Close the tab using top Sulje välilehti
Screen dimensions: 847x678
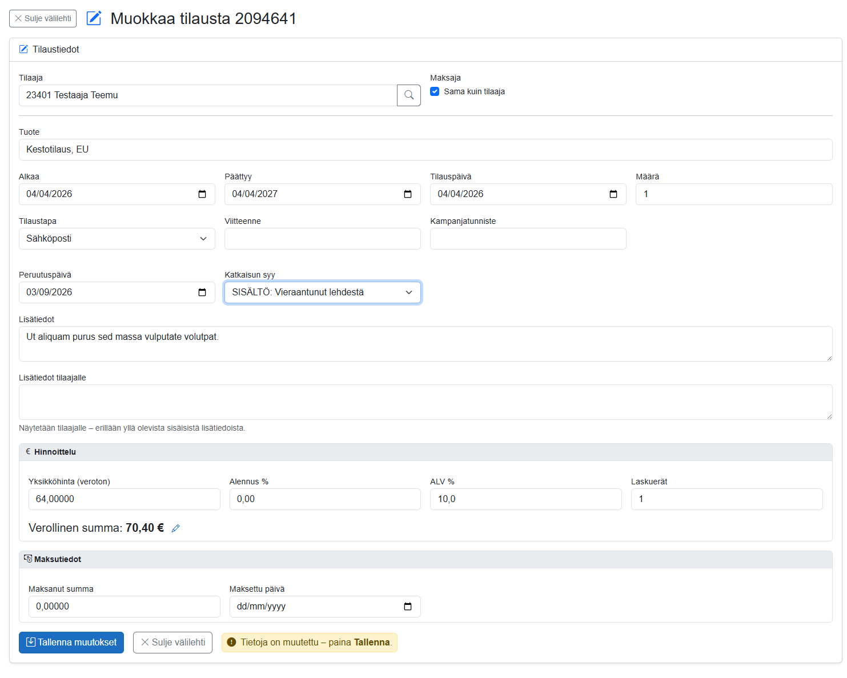tap(43, 18)
